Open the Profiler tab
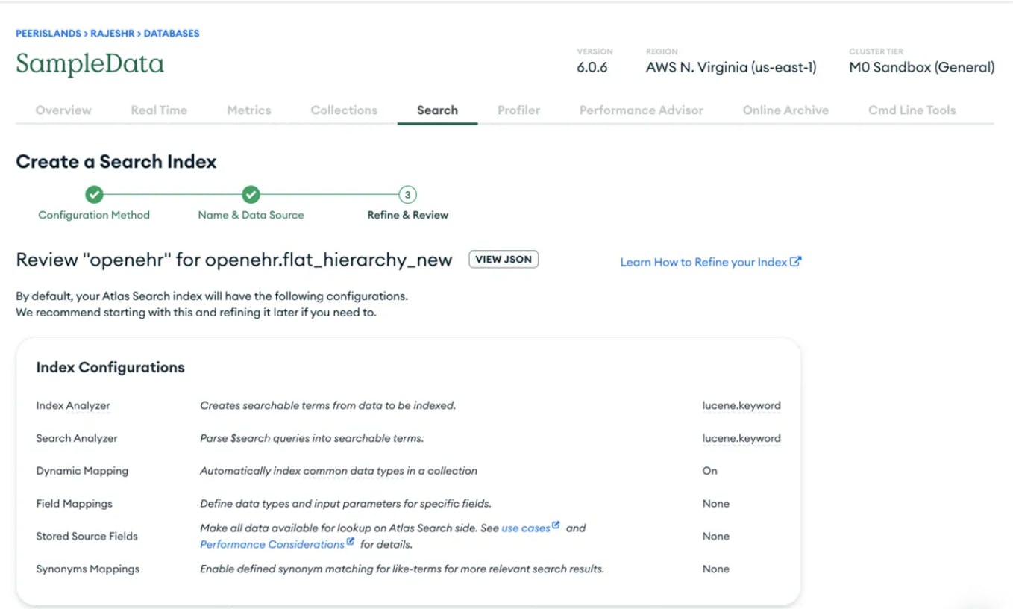 click(518, 110)
